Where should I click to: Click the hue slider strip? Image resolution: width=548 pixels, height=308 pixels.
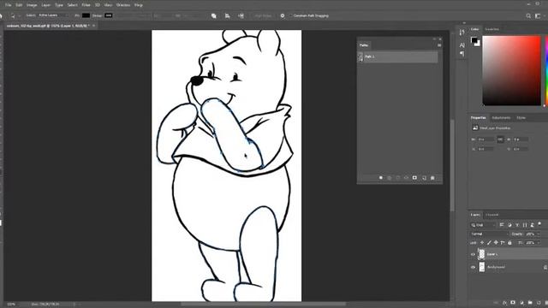pos(546,70)
